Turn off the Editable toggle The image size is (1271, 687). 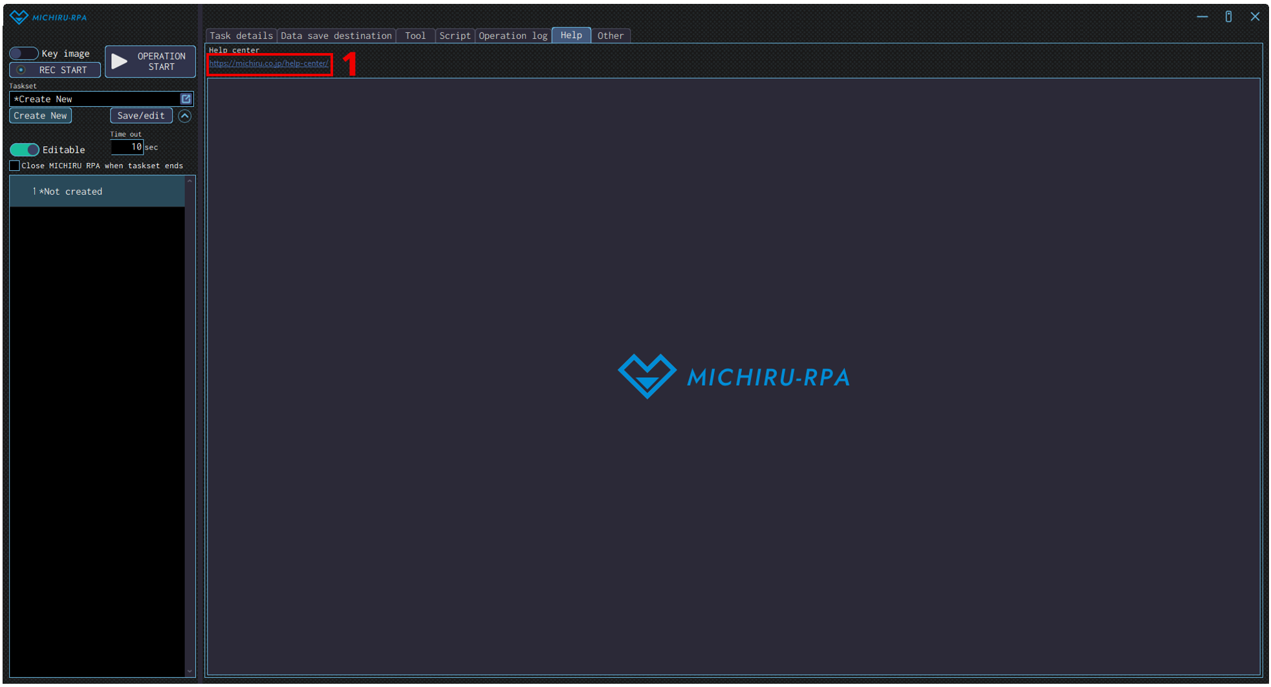point(25,150)
